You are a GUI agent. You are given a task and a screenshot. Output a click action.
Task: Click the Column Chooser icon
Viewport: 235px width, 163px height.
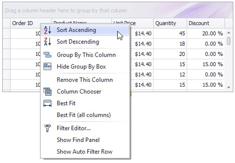(x=47, y=92)
